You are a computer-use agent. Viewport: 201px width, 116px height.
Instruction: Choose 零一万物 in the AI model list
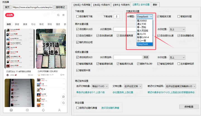click(145, 27)
